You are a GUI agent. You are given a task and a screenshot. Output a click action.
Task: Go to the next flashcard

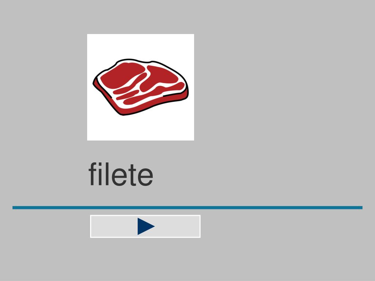[x=145, y=226]
